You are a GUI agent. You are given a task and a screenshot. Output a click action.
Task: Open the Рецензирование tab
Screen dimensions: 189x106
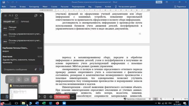point(79,6)
